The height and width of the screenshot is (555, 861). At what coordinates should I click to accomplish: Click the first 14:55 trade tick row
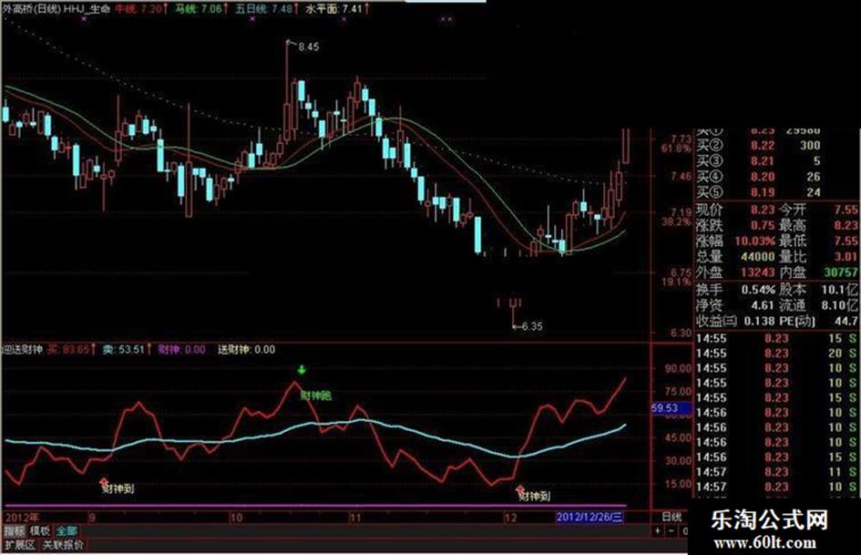(x=776, y=338)
